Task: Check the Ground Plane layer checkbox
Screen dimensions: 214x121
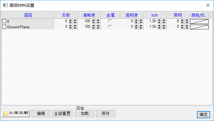Action: 4,27
